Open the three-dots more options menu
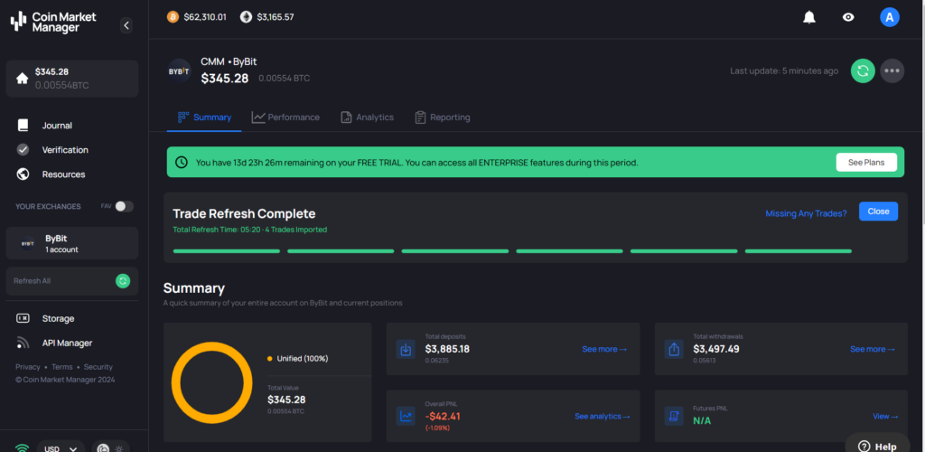 click(892, 71)
